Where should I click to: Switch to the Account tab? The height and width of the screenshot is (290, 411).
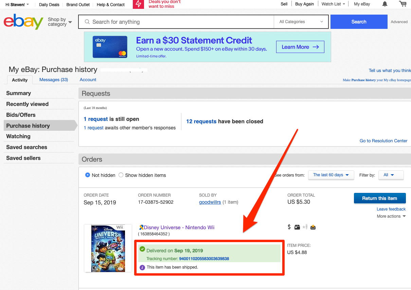88,80
